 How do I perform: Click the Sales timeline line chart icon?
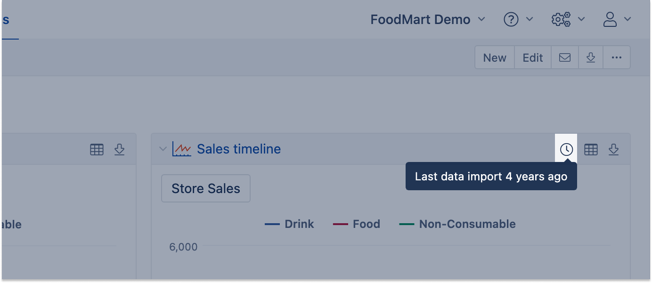coord(181,149)
